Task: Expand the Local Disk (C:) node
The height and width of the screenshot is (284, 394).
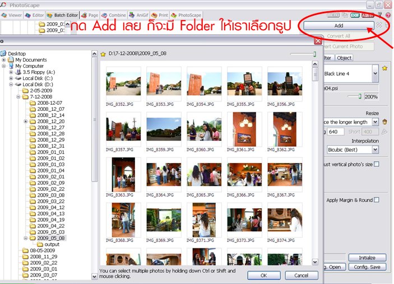Action: [11, 78]
